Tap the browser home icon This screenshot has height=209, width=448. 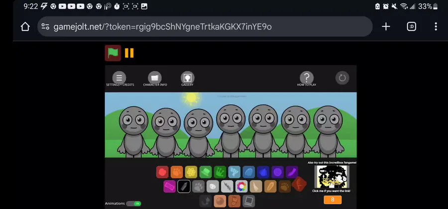pyautogui.click(x=25, y=26)
